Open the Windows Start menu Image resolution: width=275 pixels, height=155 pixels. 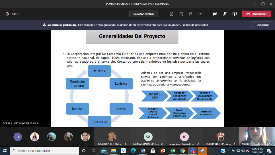pyautogui.click(x=5, y=151)
